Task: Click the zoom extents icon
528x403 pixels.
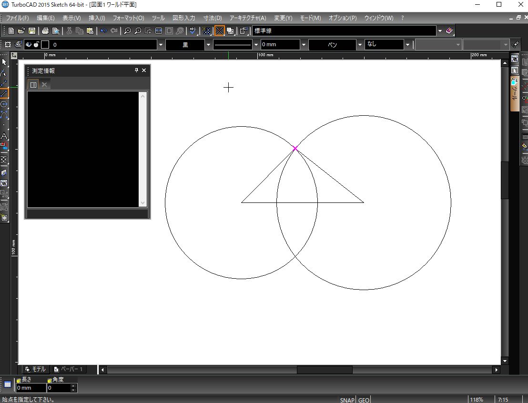Action: coord(159,31)
